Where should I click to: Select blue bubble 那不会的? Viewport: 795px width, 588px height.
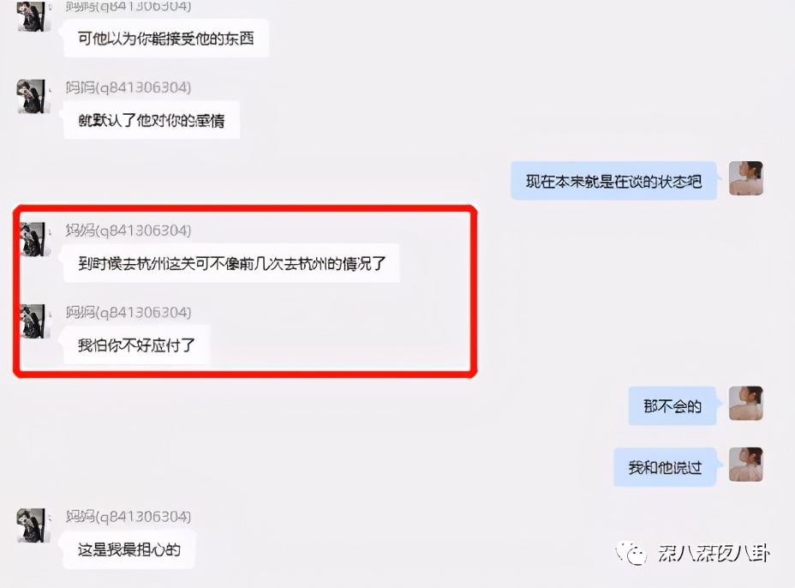point(672,406)
